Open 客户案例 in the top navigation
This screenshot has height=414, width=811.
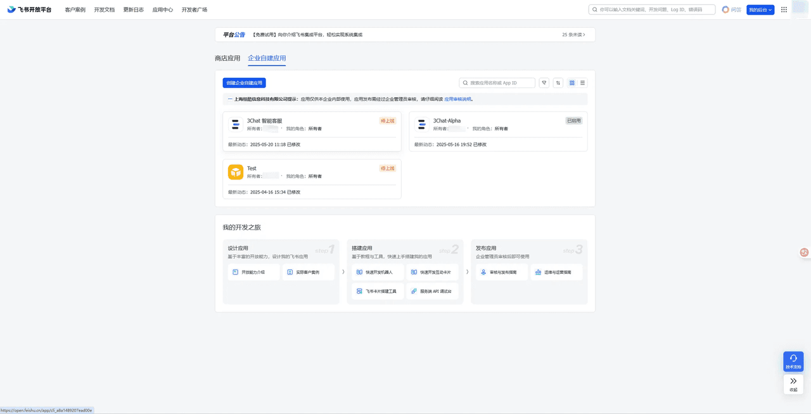tap(75, 10)
